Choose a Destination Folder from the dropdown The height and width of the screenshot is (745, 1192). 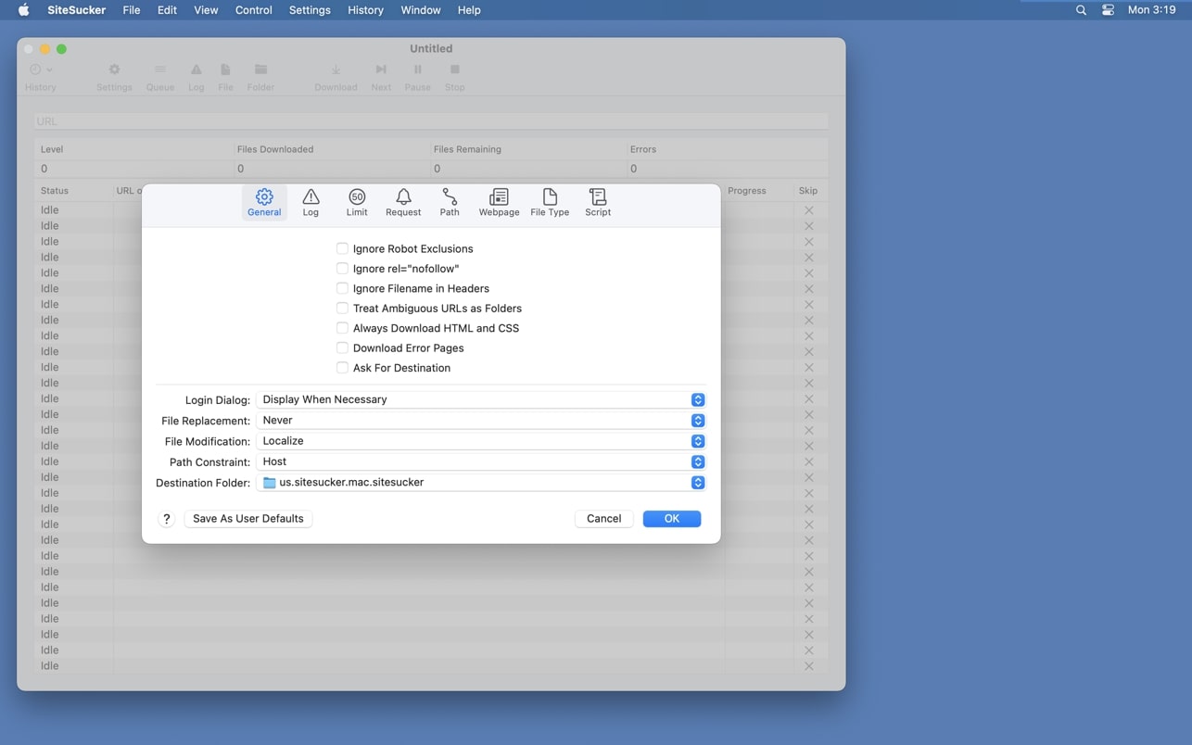click(x=480, y=483)
